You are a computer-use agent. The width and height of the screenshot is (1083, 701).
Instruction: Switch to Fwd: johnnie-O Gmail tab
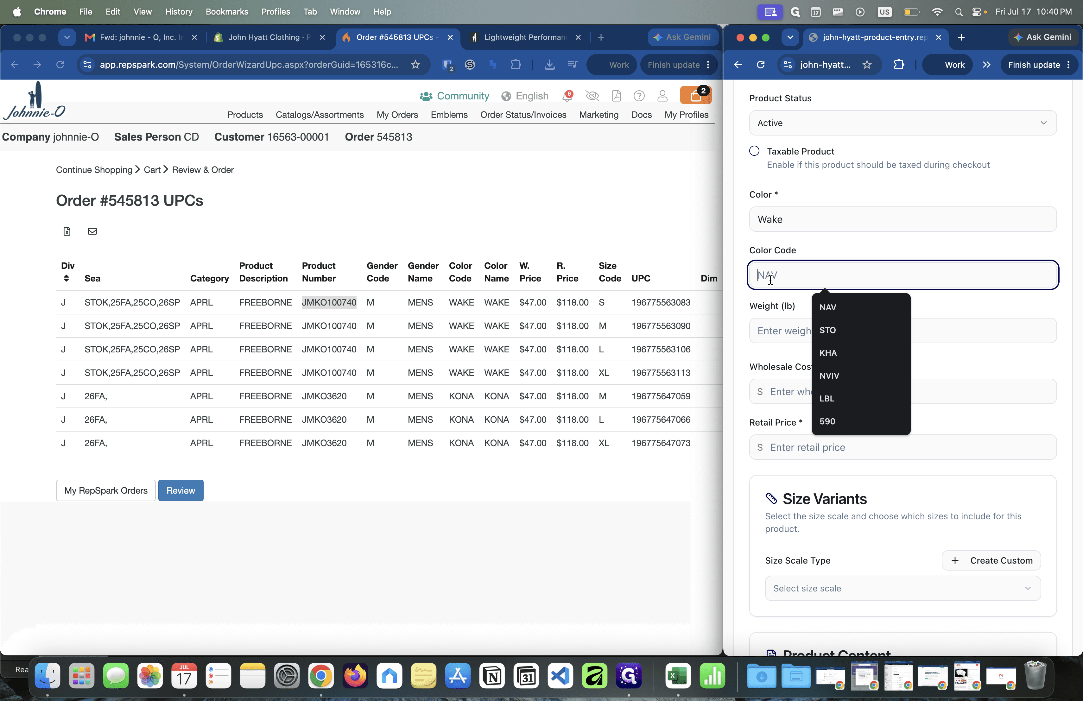[141, 37]
